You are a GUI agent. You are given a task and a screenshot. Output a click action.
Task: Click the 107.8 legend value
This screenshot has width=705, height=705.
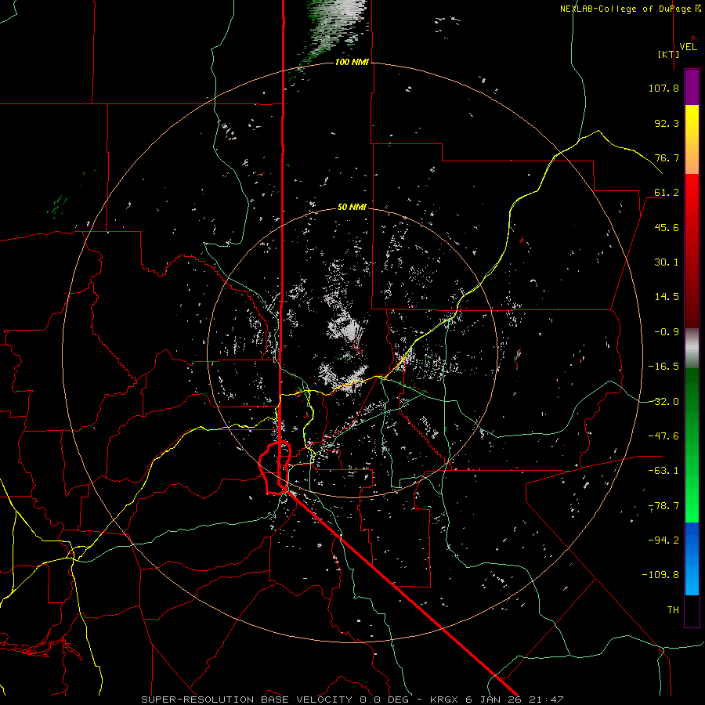tap(663, 88)
